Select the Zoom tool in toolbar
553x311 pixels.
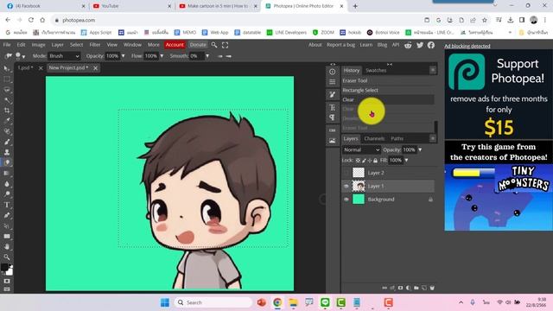7,257
